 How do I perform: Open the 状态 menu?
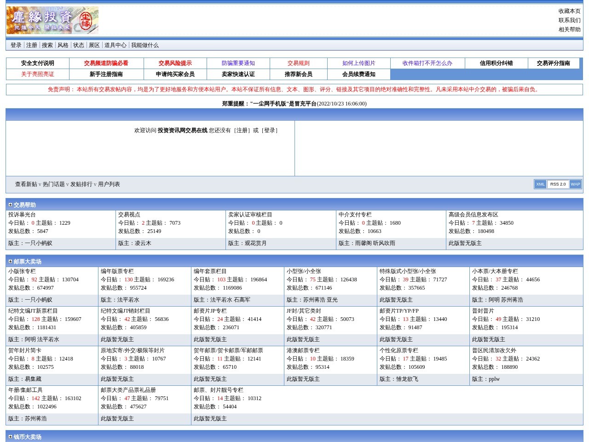(79, 45)
